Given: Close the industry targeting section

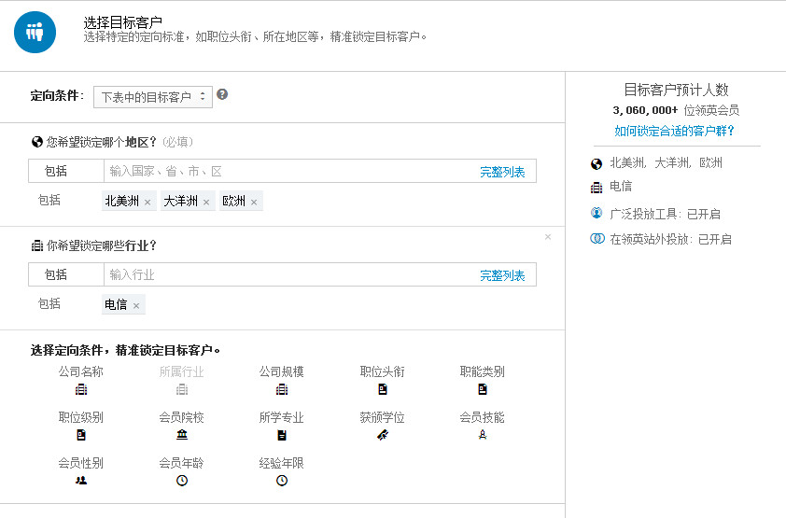Looking at the screenshot, I should (x=548, y=237).
